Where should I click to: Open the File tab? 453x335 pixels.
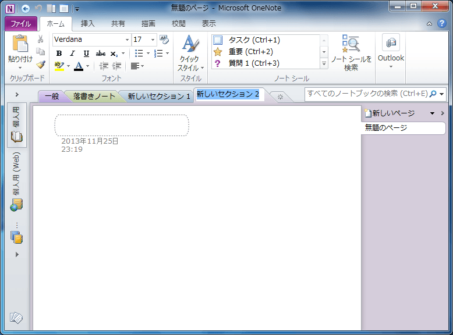click(x=21, y=24)
